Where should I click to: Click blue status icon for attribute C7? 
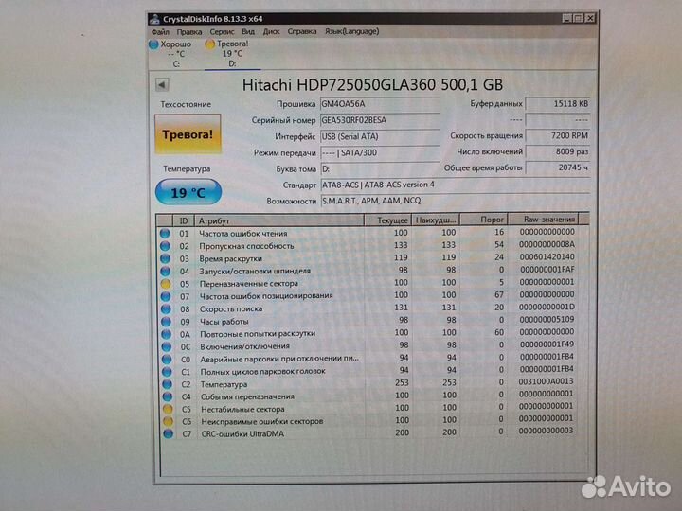click(168, 433)
